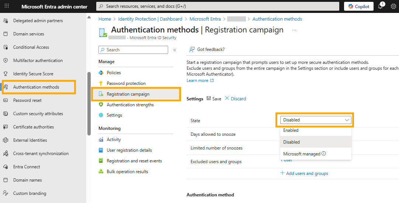Choose Microsoft managed in the State list
Image resolution: width=399 pixels, height=203 pixels.
(316, 154)
